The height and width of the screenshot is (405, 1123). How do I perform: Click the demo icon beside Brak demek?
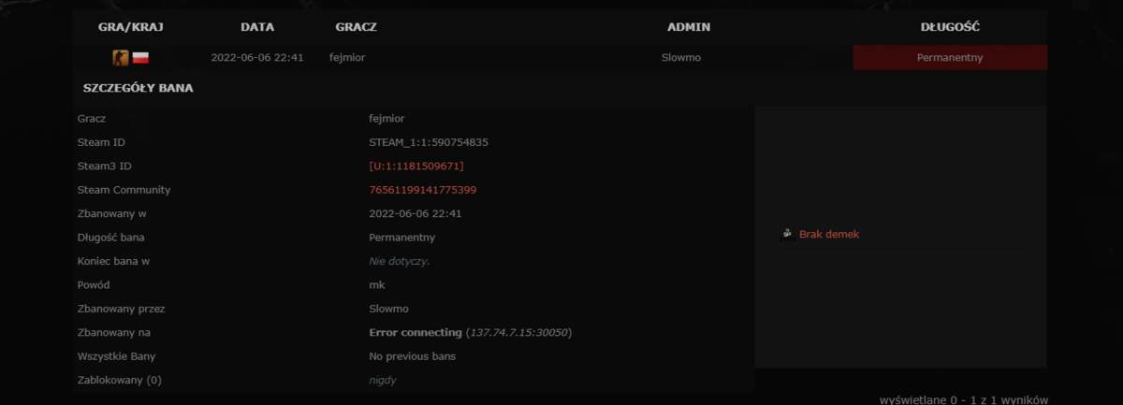click(x=788, y=234)
